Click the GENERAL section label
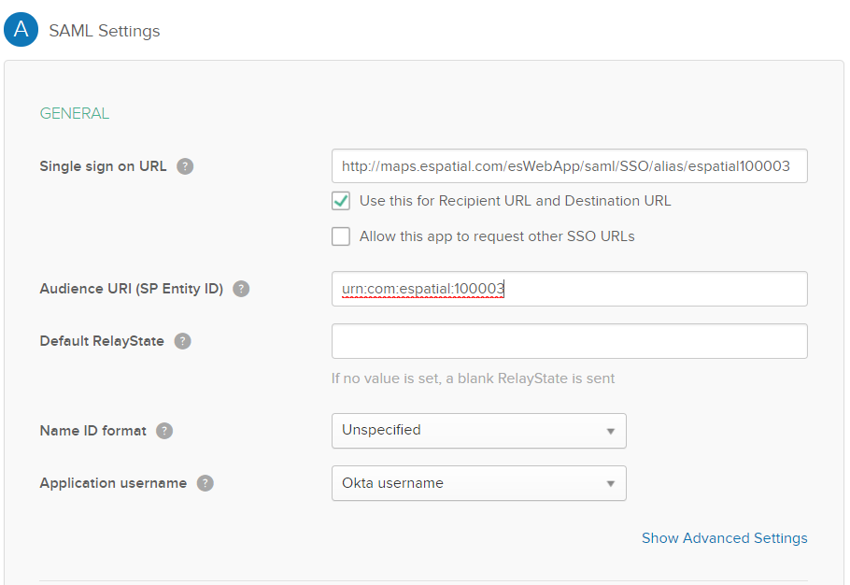 pos(75,113)
